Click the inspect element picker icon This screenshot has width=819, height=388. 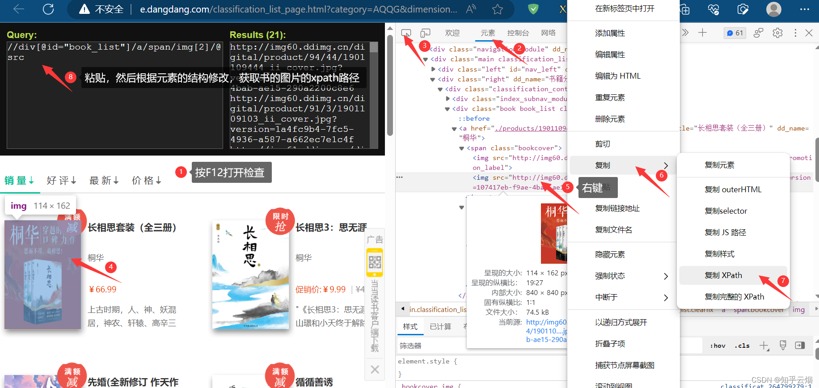[406, 33]
